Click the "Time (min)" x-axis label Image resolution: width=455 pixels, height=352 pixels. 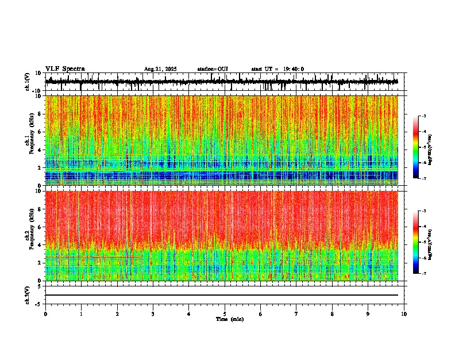230,319
